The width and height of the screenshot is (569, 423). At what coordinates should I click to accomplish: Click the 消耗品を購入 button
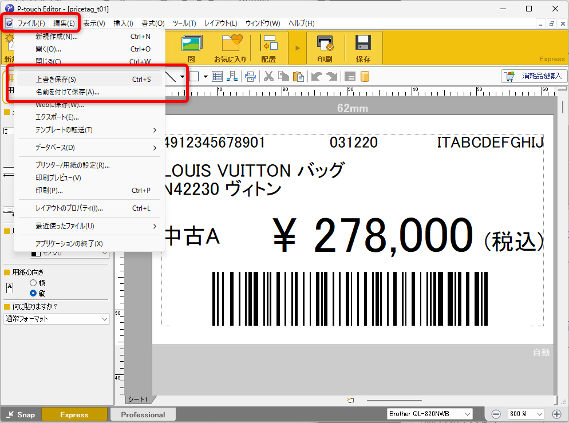pos(533,76)
